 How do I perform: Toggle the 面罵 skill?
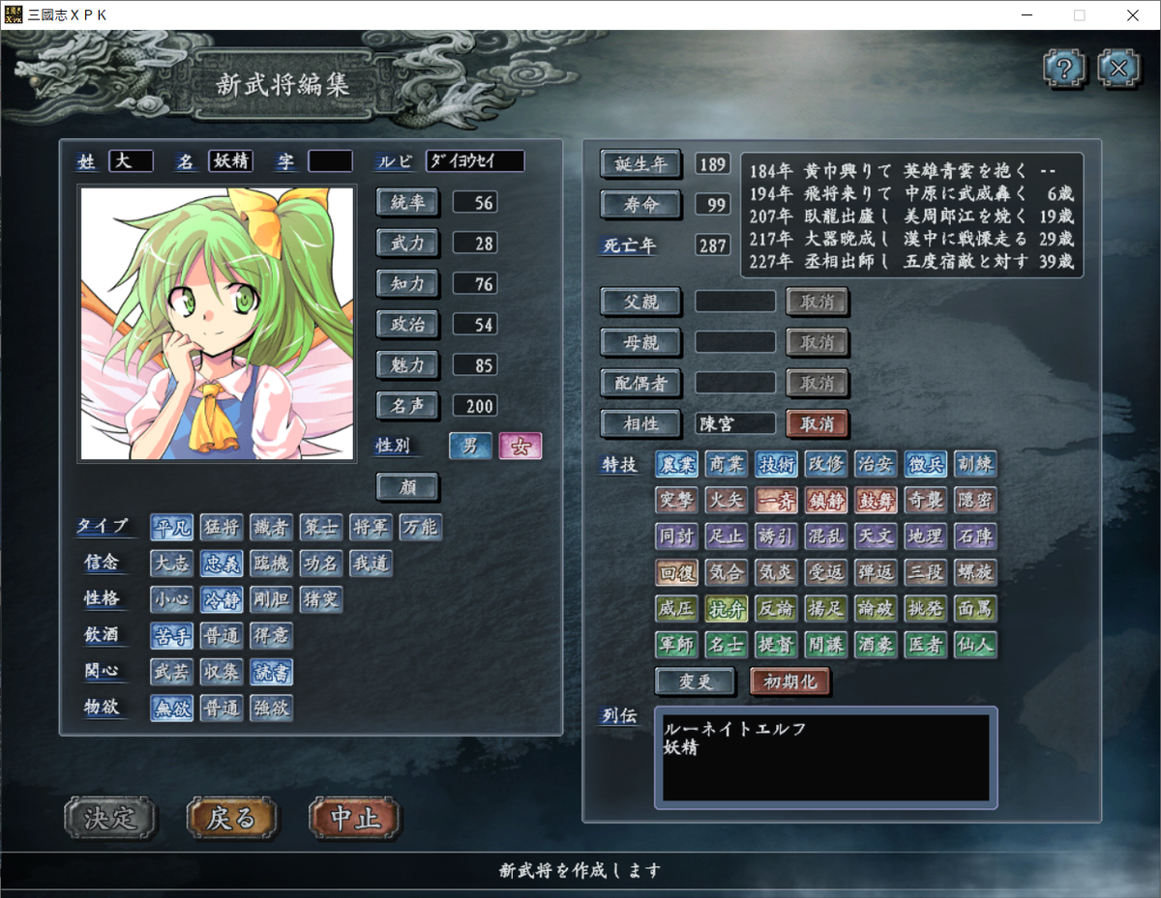[975, 609]
